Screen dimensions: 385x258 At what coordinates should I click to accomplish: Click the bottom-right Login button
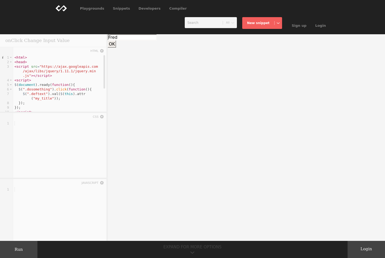pos(366,249)
